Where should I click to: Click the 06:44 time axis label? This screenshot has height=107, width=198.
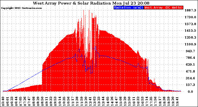(16, 101)
